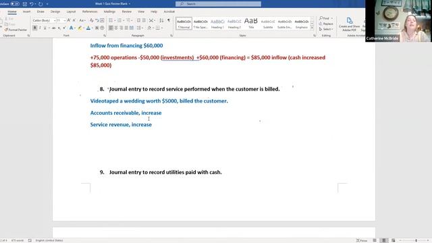Switch to the Draw tab
432x243 pixels.
tap(40, 11)
